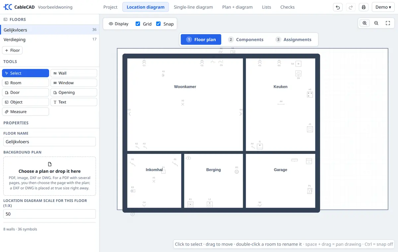The width and height of the screenshot is (398, 252).
Task: Turn off the Snap checkbox
Action: click(x=159, y=24)
